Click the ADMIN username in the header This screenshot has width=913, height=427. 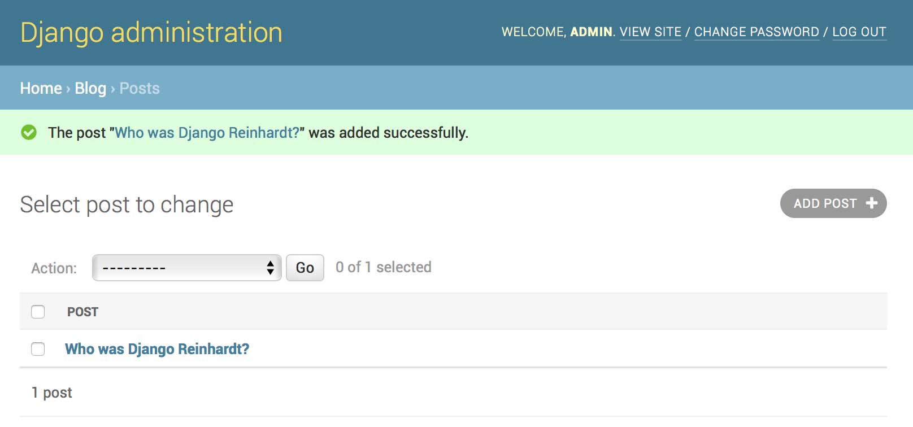click(x=591, y=32)
